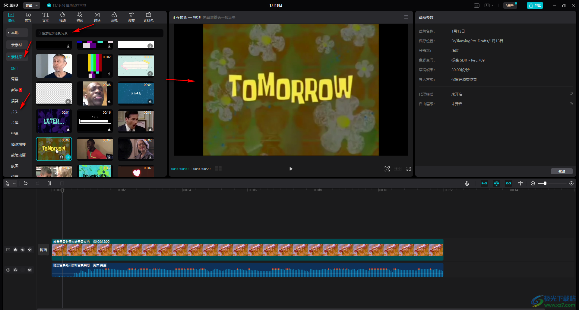Enter fullscreen preview mode

(409, 169)
